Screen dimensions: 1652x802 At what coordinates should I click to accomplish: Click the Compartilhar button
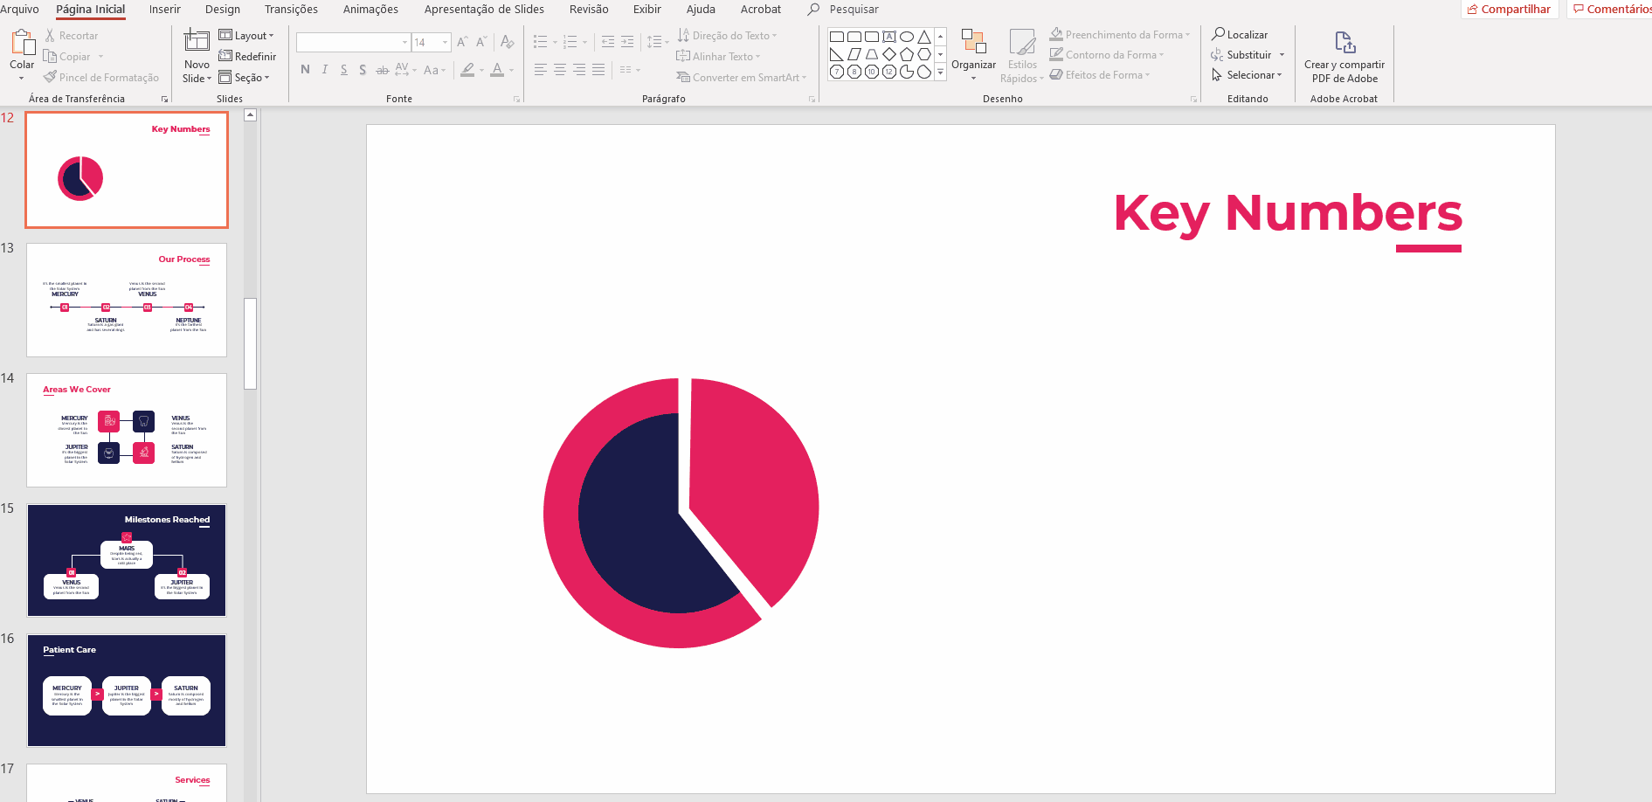1510,10
